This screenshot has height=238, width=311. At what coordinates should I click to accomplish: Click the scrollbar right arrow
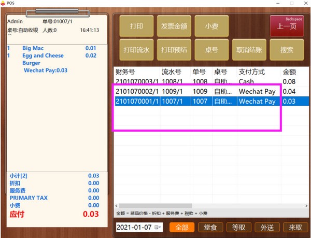pyautogui.click(x=306, y=206)
